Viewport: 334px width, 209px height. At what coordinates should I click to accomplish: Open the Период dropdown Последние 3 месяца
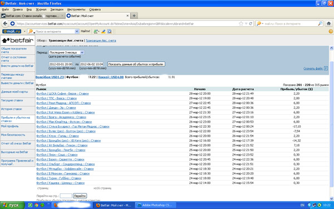coord(66,52)
